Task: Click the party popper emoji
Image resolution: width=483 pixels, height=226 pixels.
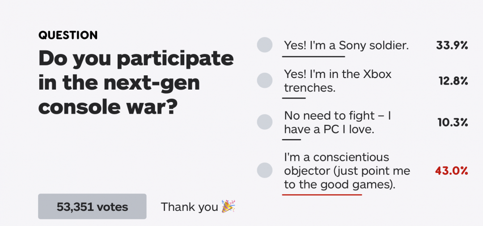Action: click(x=228, y=206)
